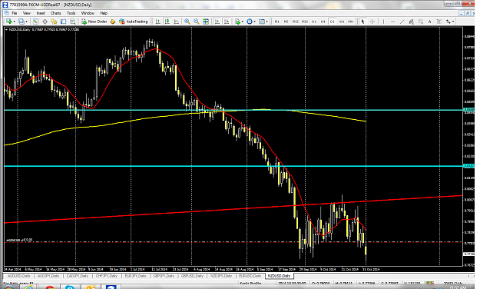Toggle the AutoTrading button
Screen dimensions: 480x289
click(134, 22)
